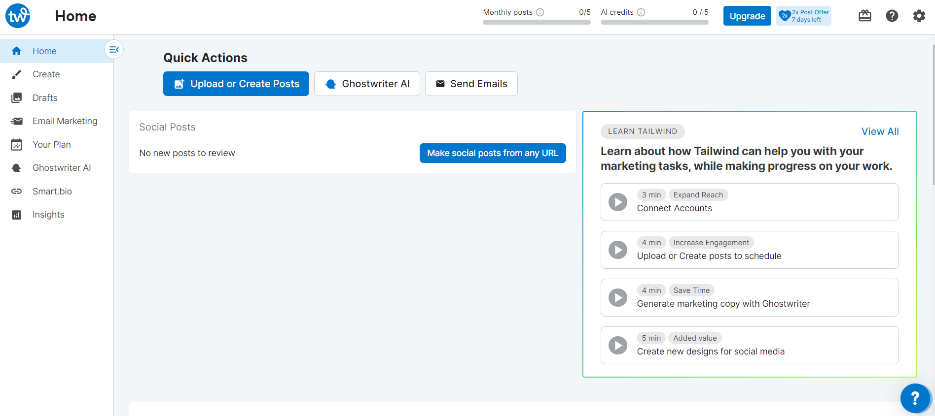This screenshot has width=935, height=416.
Task: Click the Monthly posts progress bar
Action: (537, 22)
